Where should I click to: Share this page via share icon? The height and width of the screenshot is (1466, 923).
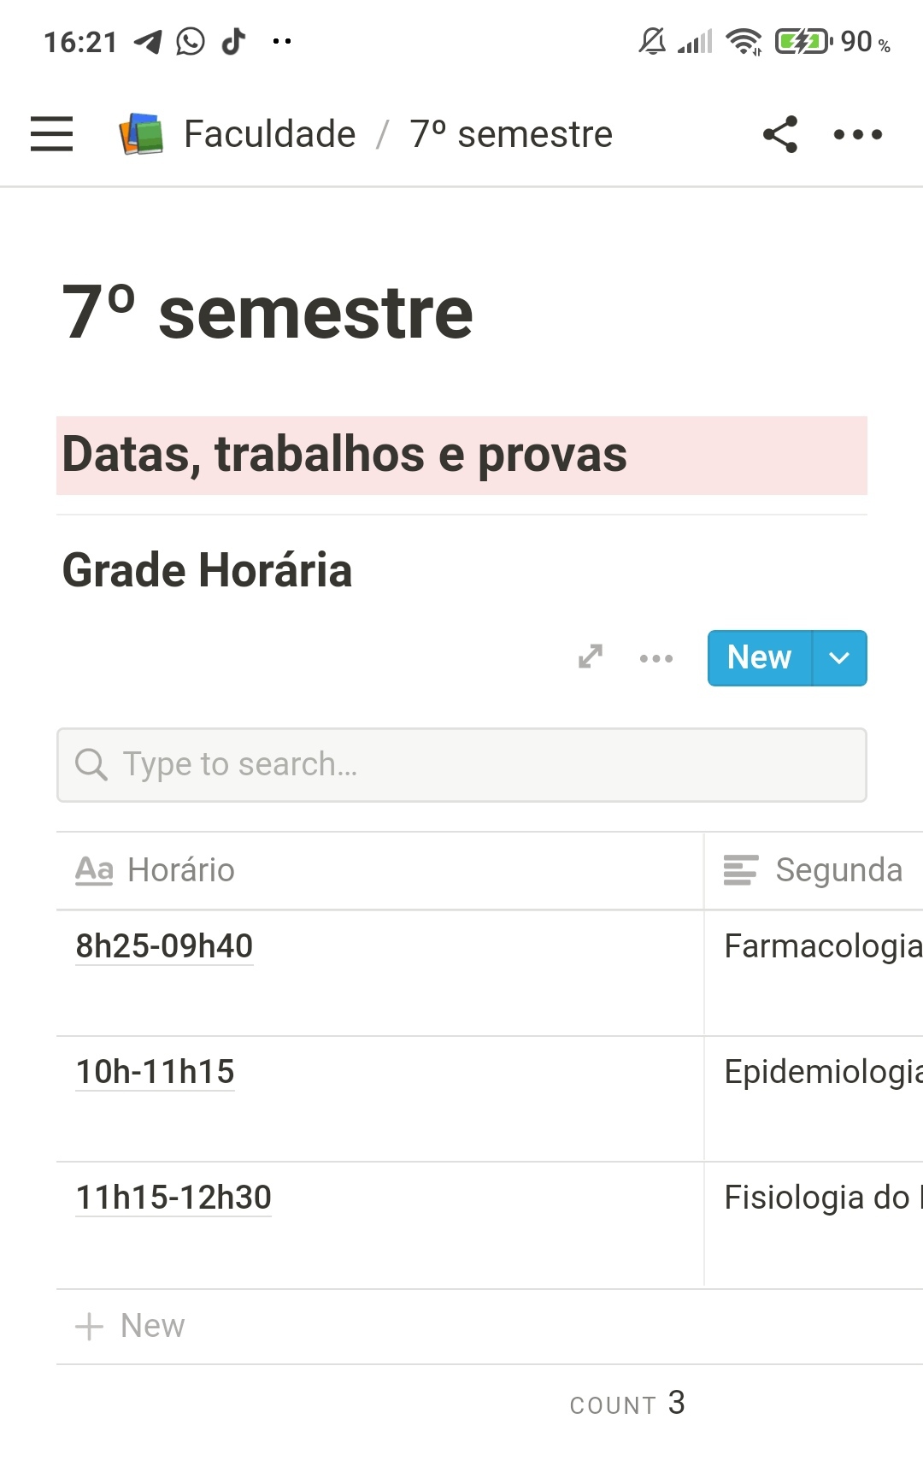[x=780, y=134]
